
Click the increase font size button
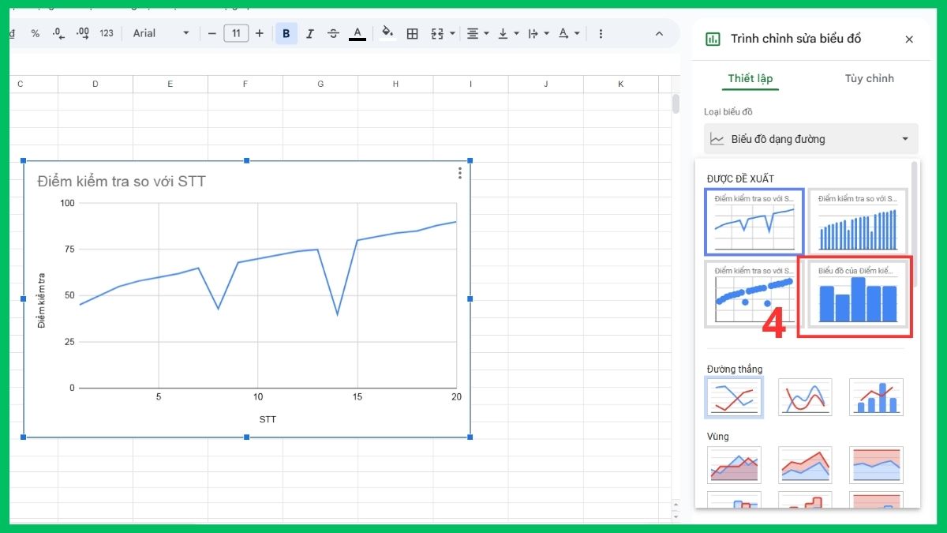point(259,33)
